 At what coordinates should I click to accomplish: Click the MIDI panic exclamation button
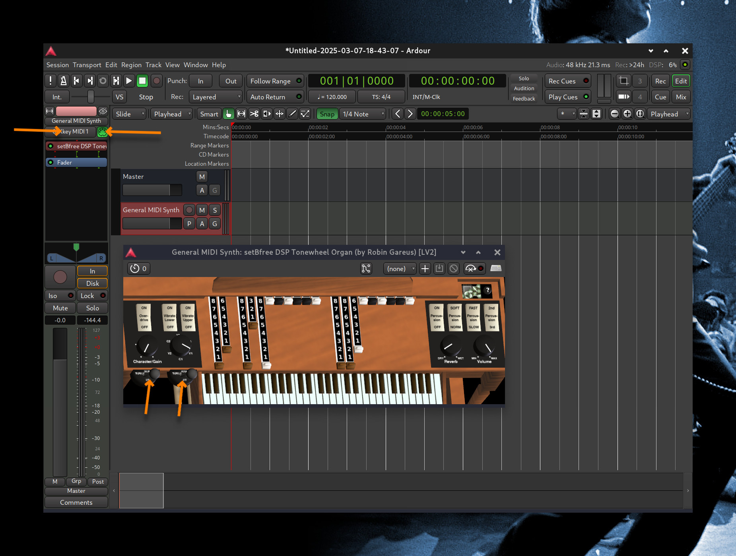[x=50, y=81]
